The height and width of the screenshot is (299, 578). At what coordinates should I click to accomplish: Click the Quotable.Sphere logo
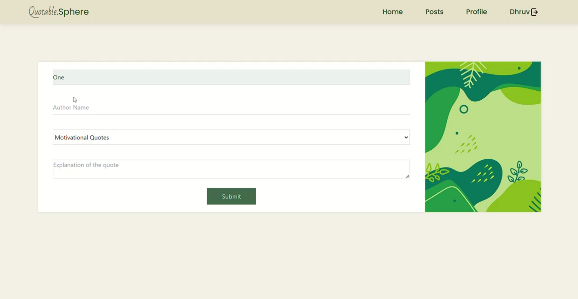(x=58, y=12)
